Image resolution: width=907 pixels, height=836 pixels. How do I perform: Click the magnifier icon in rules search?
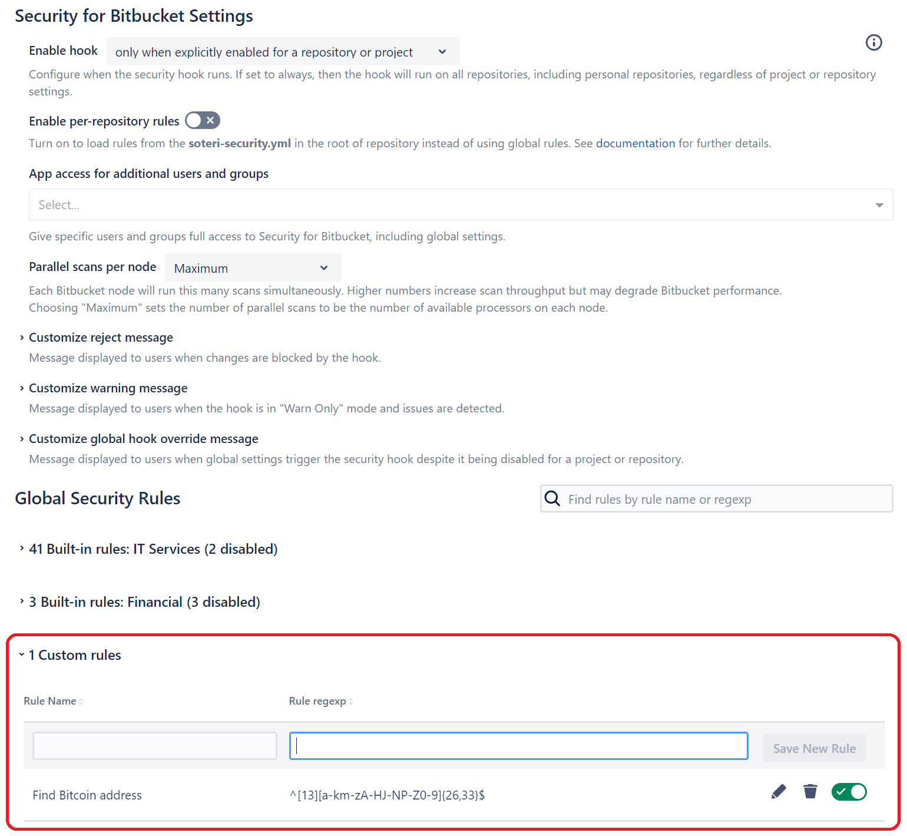tap(552, 498)
